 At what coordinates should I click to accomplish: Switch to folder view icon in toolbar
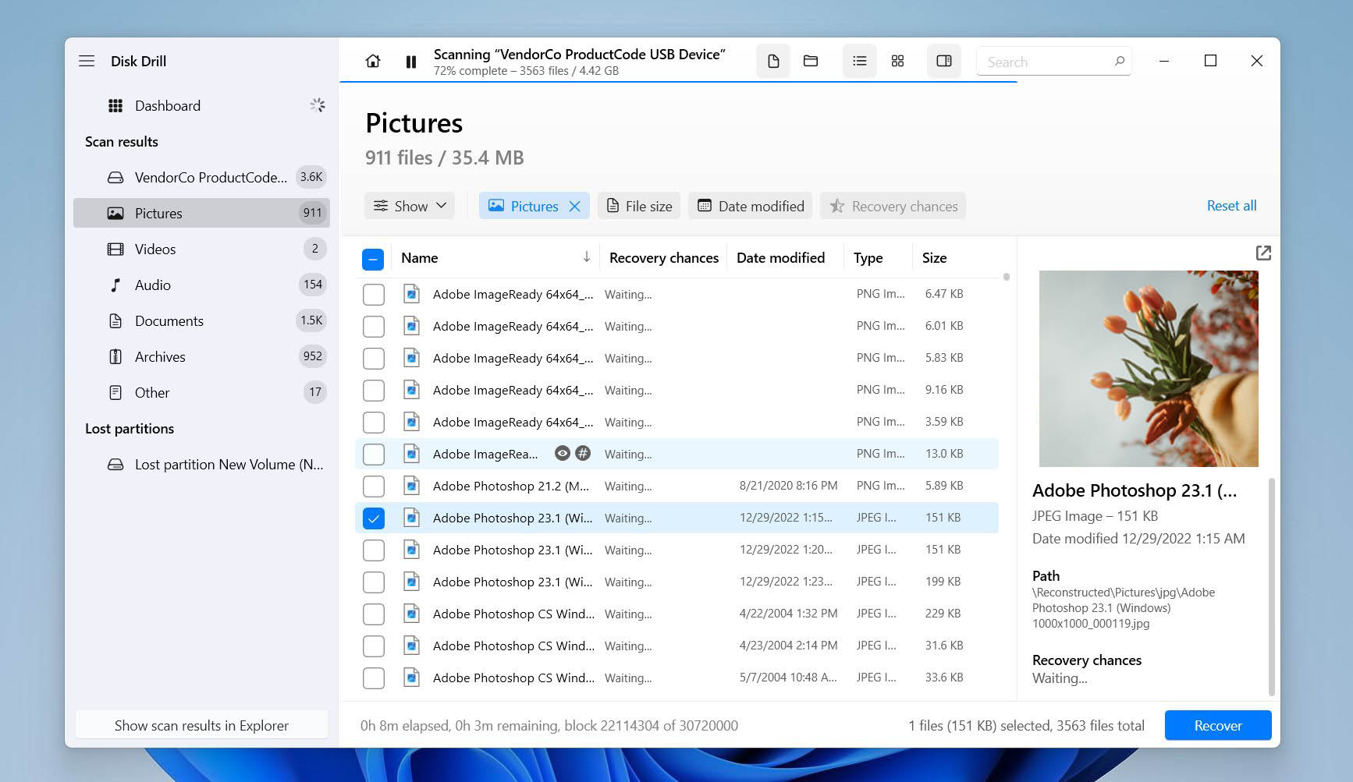click(x=811, y=61)
